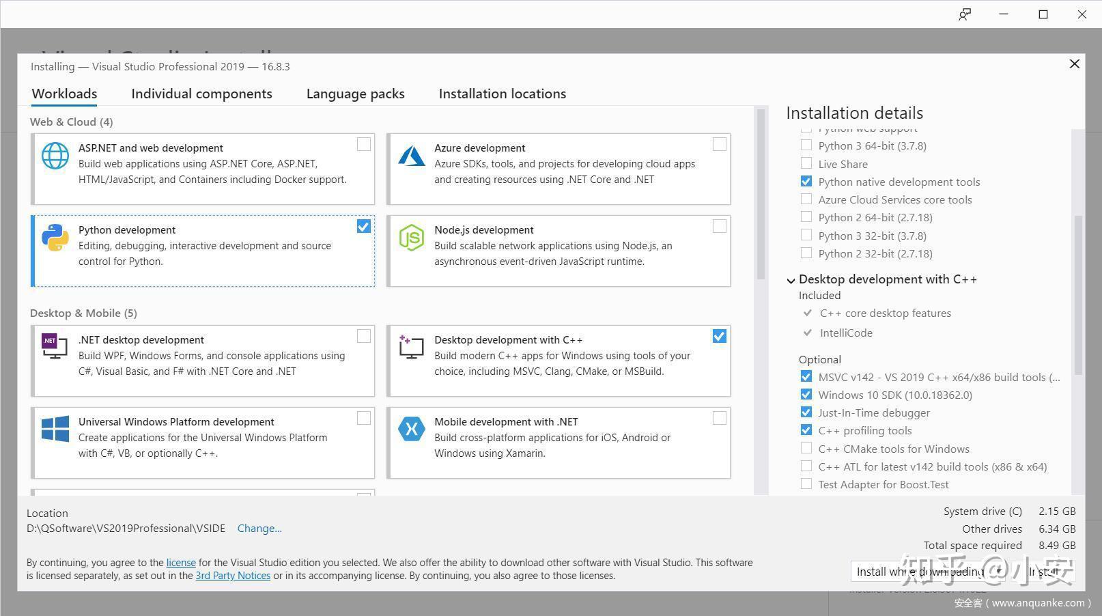Switch to the Workloads tab
This screenshot has width=1102, height=616.
(x=64, y=94)
